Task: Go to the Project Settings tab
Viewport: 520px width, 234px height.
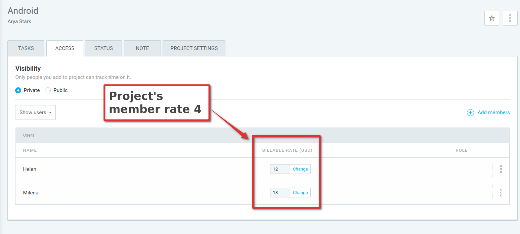Action: click(194, 48)
